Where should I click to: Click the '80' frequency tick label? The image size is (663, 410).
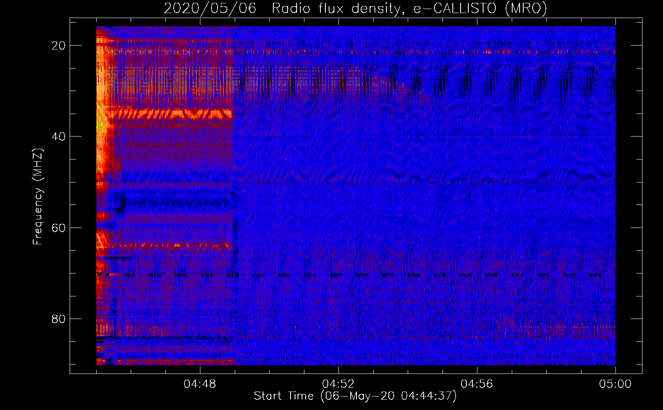click(x=59, y=319)
